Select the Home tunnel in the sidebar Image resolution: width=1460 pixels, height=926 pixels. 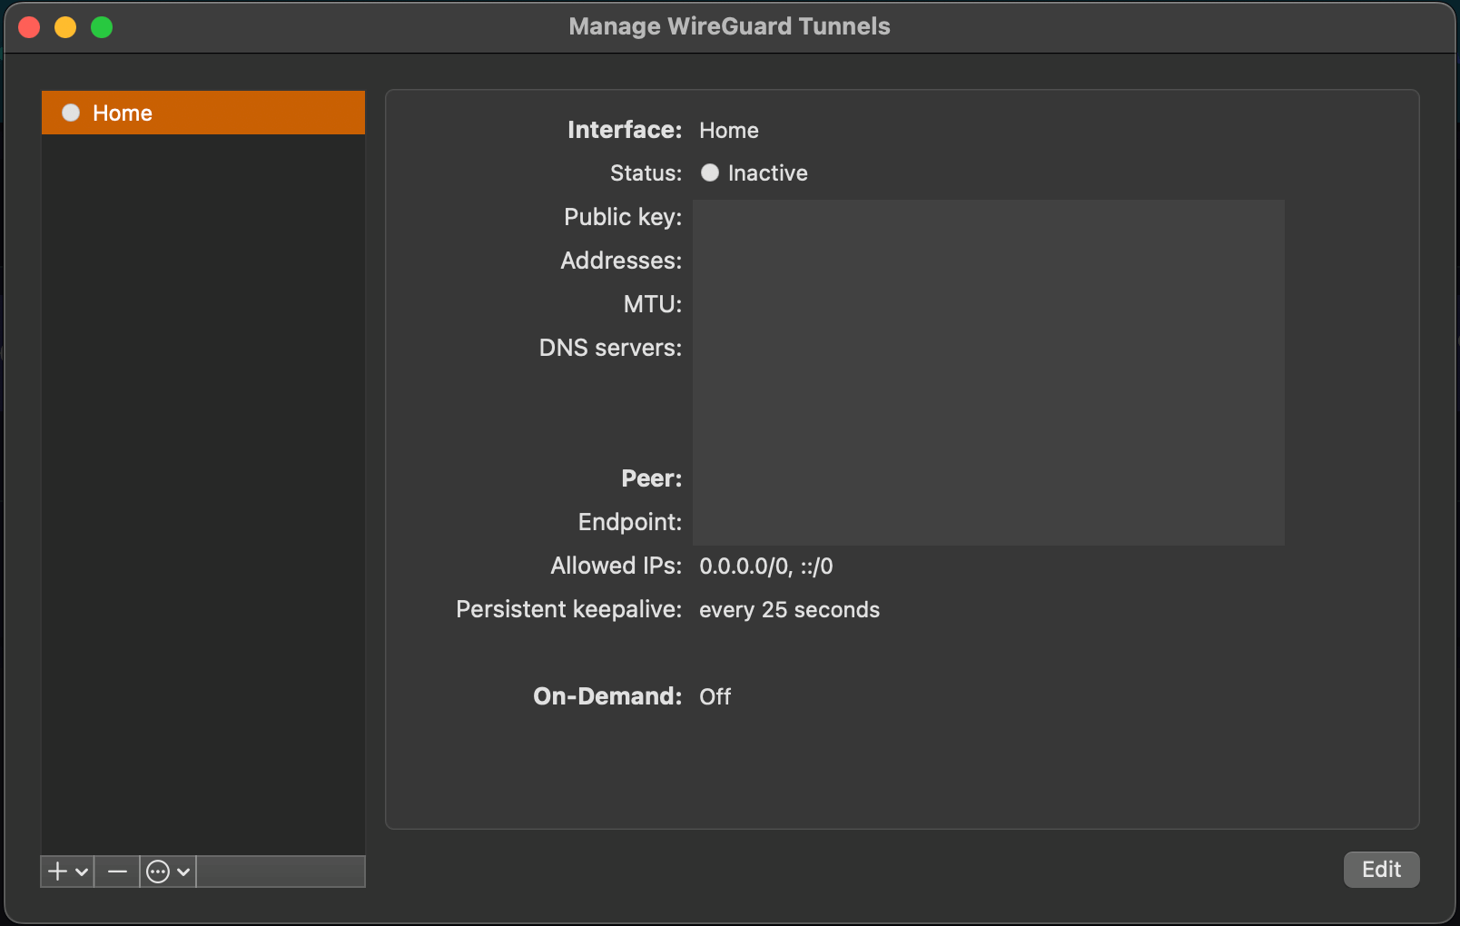(203, 113)
